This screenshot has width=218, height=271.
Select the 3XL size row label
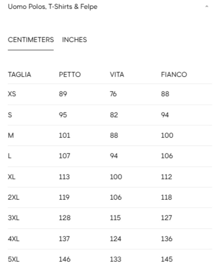coord(13,218)
